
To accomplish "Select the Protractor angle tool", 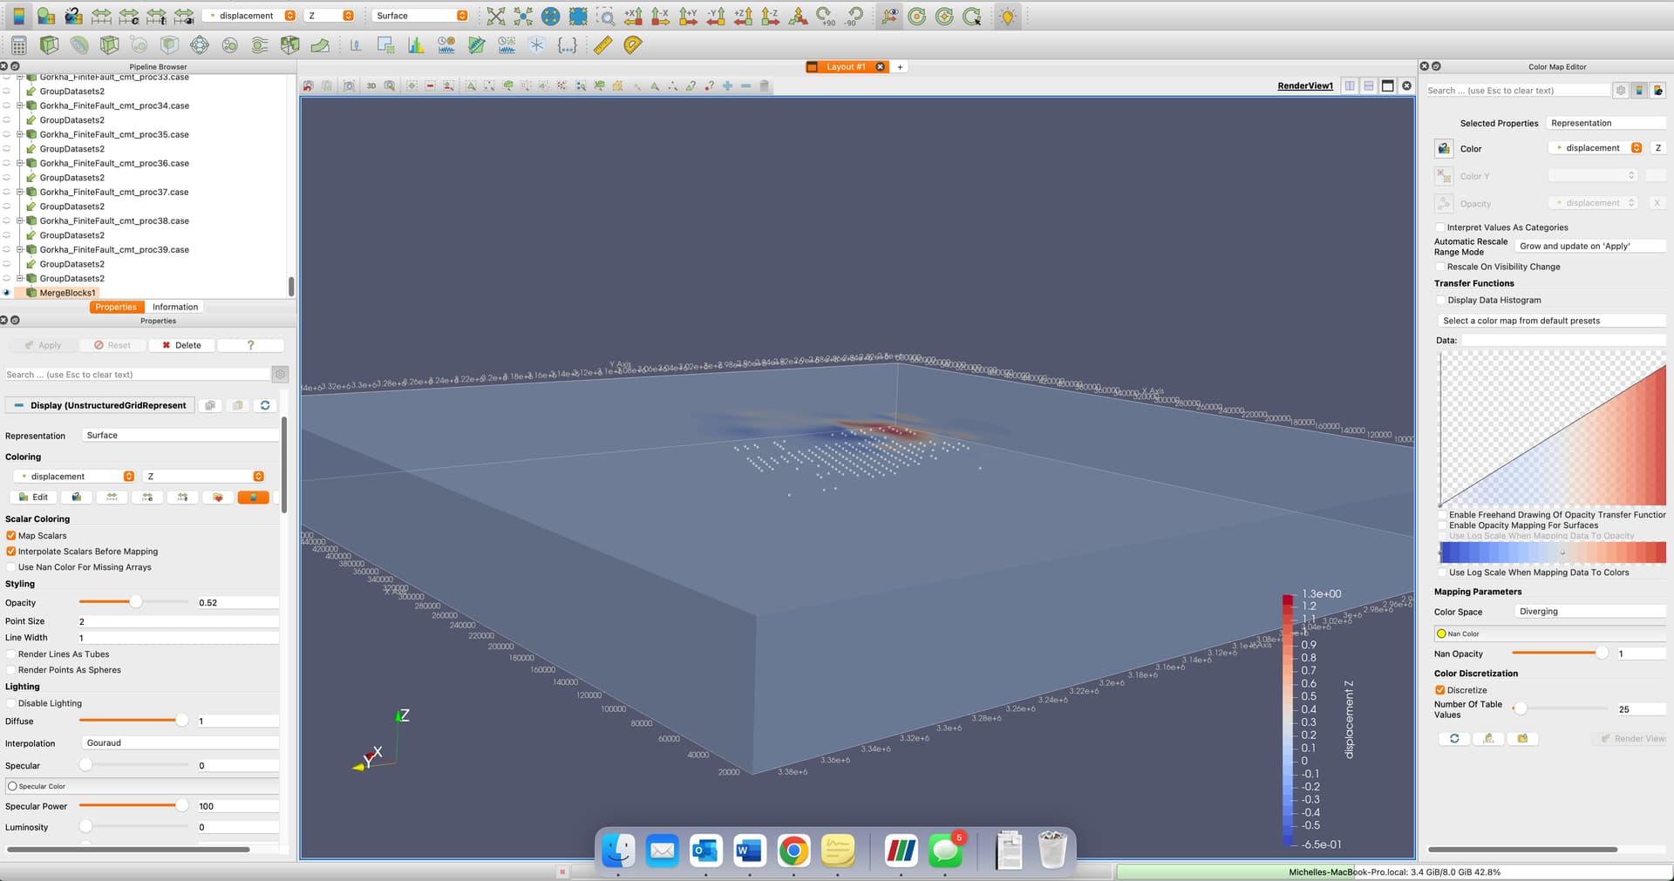I will click(x=633, y=45).
